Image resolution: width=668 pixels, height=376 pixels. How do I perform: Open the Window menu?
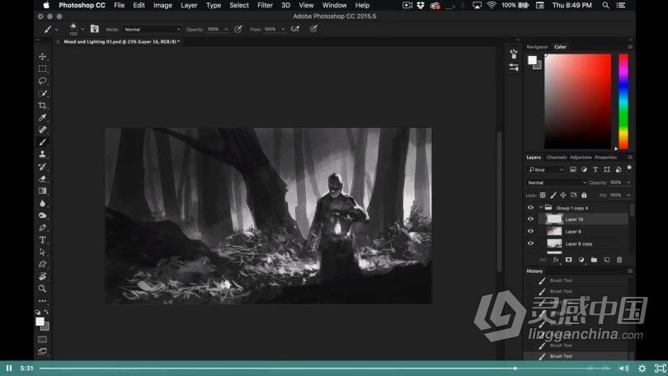(334, 5)
